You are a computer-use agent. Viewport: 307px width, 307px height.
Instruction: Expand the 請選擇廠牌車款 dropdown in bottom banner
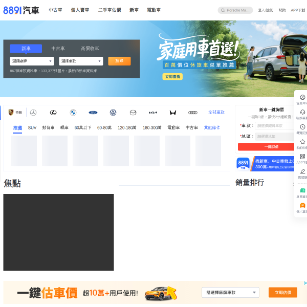[230, 293]
